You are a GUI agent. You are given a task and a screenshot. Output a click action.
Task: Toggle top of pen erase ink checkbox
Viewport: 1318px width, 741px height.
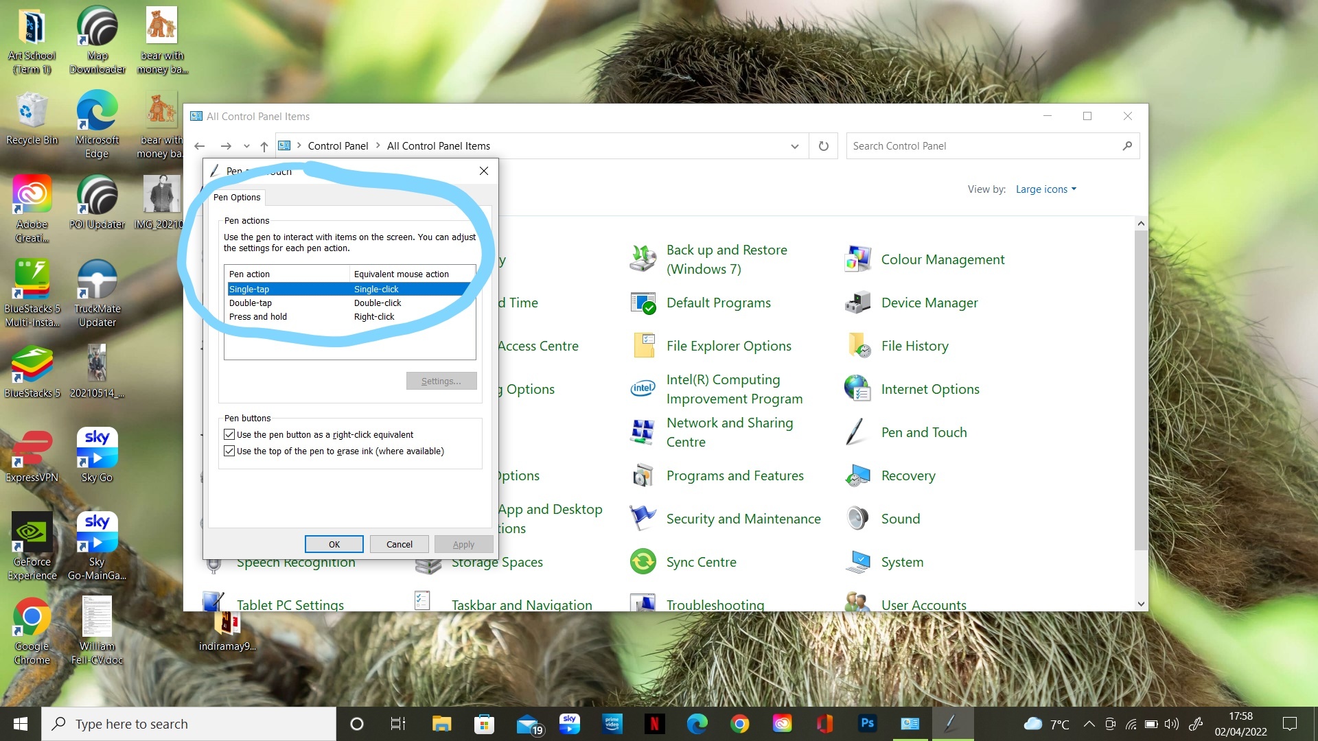230,451
